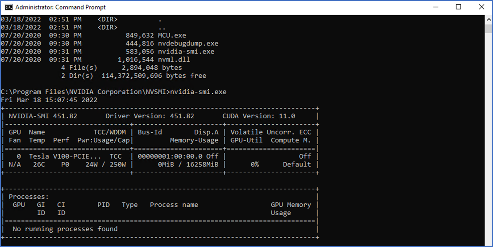Click the file name nvml.dll
The width and height of the screenshot is (493, 247).
pyautogui.click(x=174, y=60)
